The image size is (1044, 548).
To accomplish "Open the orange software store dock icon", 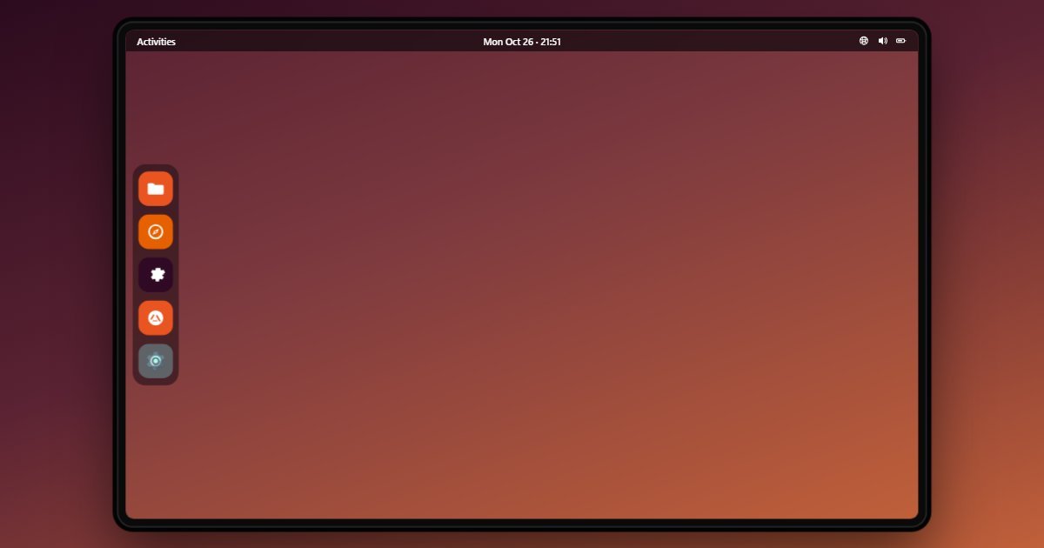I will click(156, 318).
